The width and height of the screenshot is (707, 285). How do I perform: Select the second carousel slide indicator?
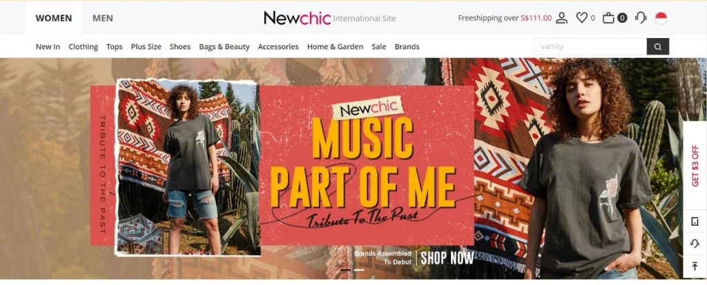point(359,270)
